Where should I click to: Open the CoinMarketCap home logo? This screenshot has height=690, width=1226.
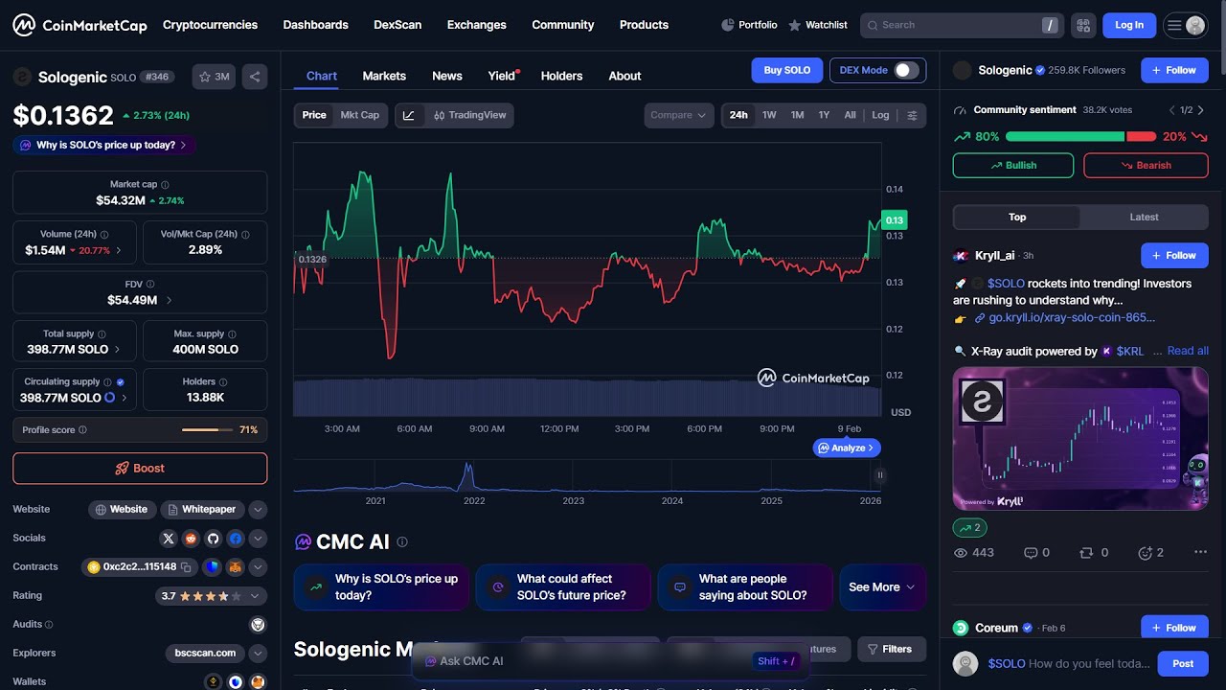(x=79, y=25)
